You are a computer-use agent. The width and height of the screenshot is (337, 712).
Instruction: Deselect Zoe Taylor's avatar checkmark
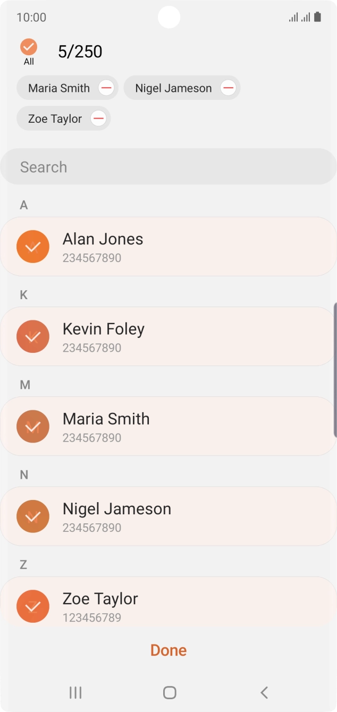[33, 606]
